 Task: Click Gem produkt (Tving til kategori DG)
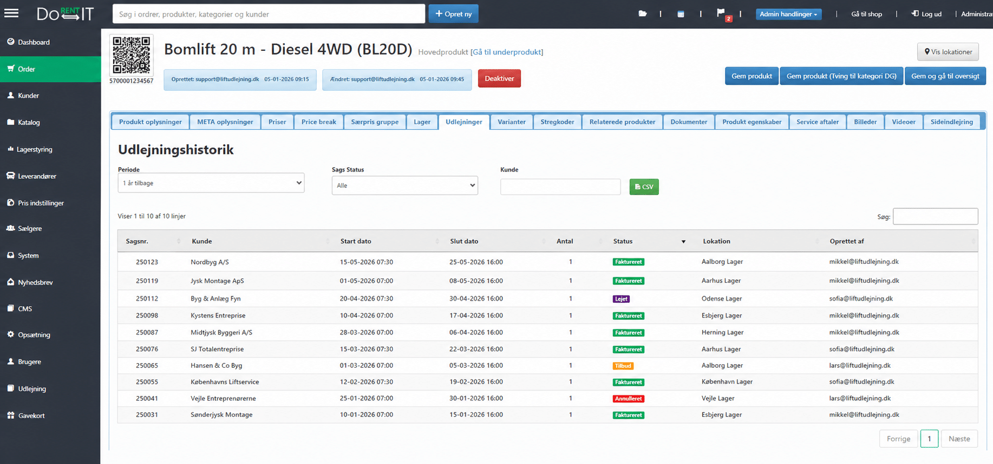[841, 76]
